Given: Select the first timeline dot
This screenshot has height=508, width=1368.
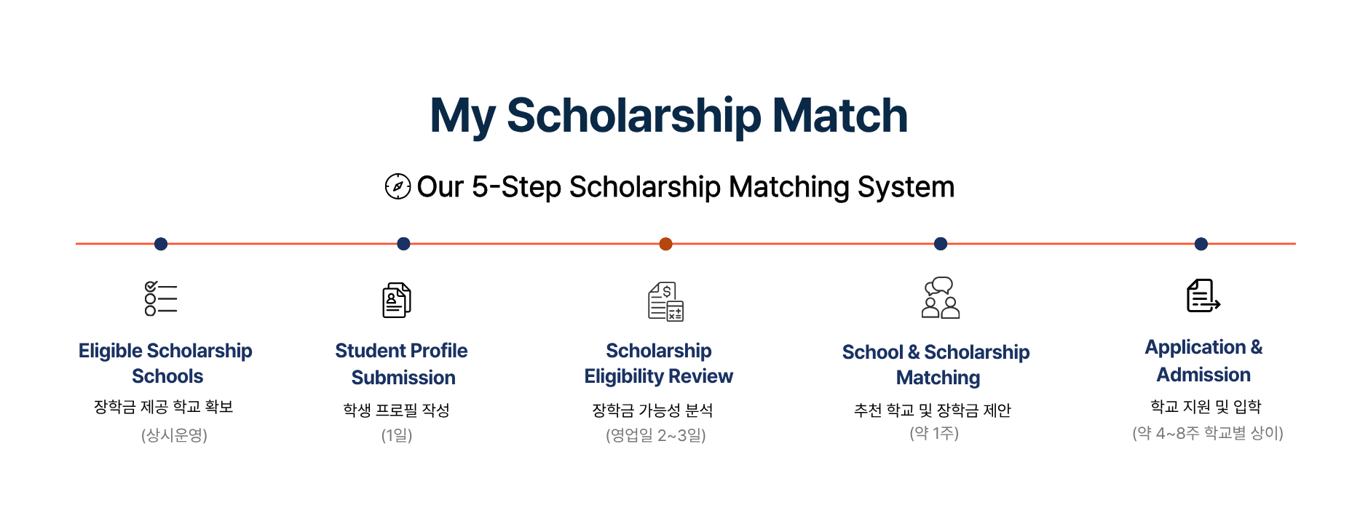Looking at the screenshot, I should [x=161, y=244].
